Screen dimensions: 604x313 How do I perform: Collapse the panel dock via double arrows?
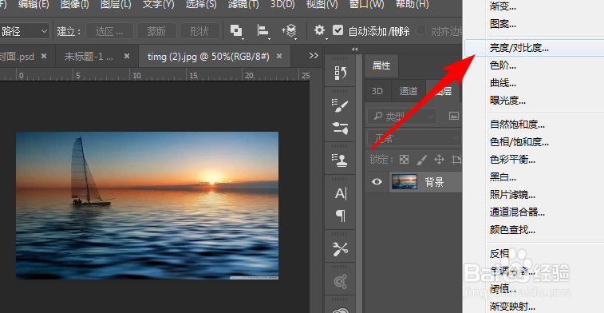pos(355,49)
